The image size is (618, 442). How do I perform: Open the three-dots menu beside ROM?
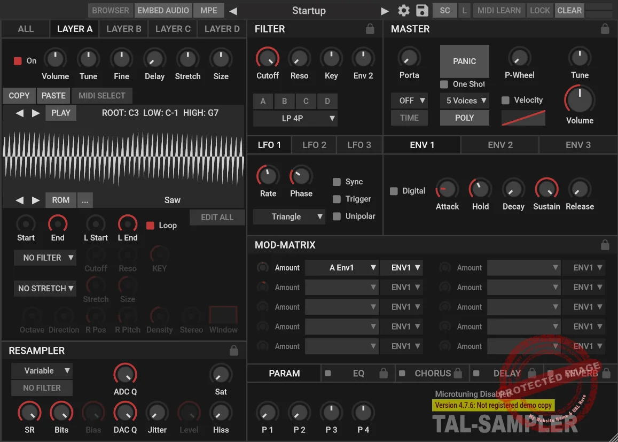[85, 200]
